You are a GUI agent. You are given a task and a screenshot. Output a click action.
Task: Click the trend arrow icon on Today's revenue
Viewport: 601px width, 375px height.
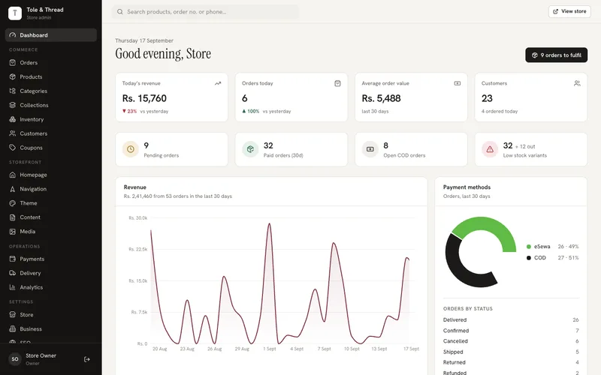click(x=218, y=83)
